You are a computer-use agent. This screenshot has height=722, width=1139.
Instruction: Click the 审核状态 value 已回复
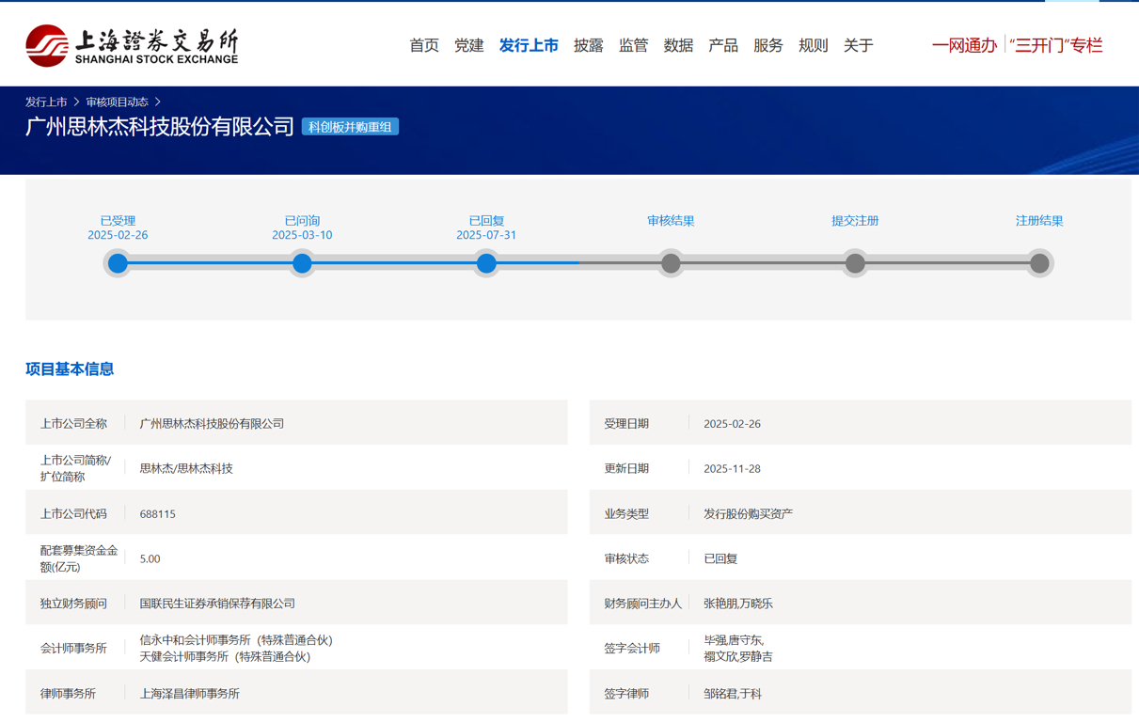(x=720, y=558)
